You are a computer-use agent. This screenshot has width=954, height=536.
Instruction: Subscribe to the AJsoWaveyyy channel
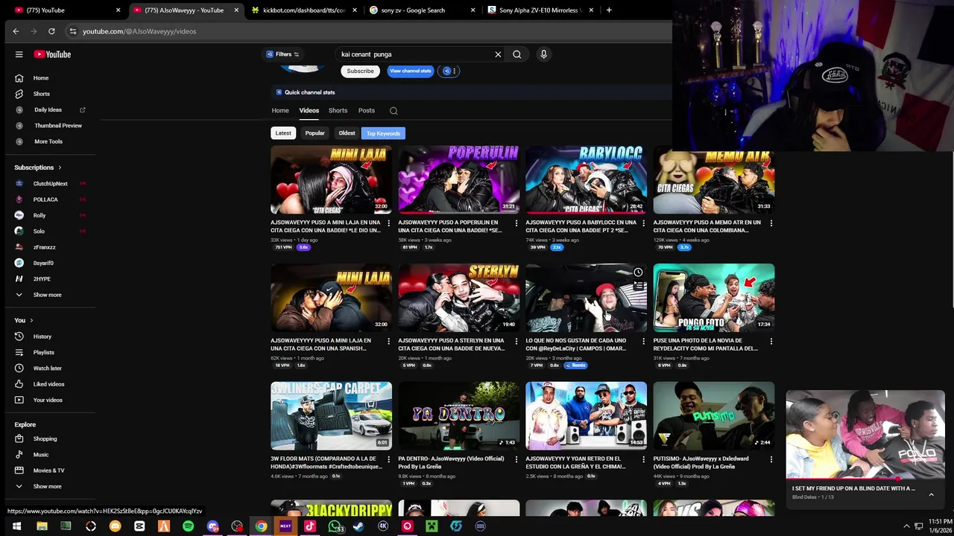[x=360, y=71]
